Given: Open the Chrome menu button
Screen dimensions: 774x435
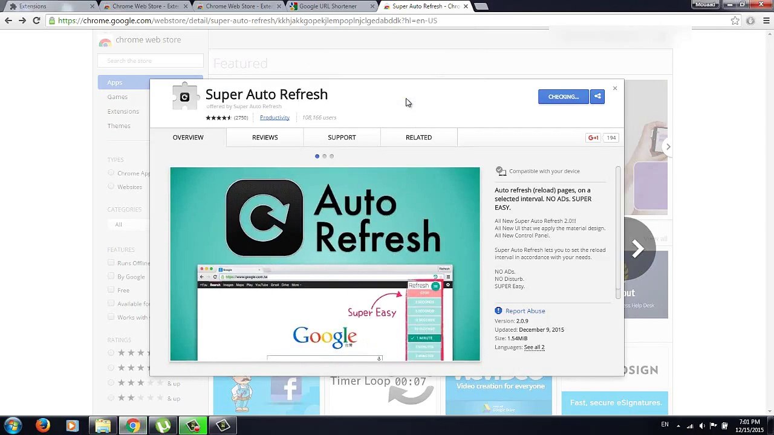Looking at the screenshot, I should click(x=766, y=21).
